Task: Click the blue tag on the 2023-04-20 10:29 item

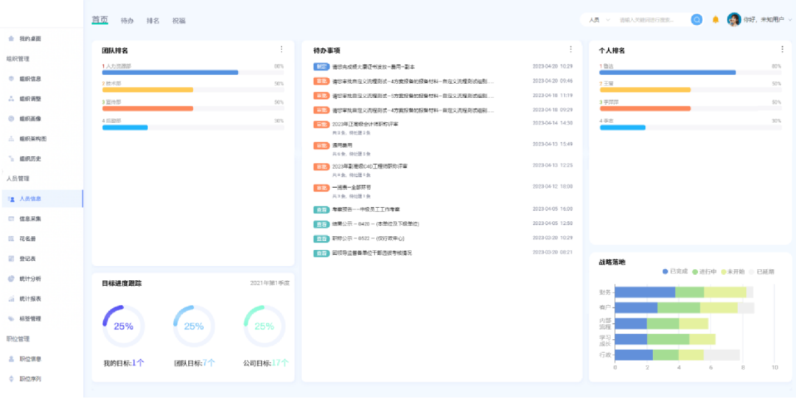Action: pos(321,66)
